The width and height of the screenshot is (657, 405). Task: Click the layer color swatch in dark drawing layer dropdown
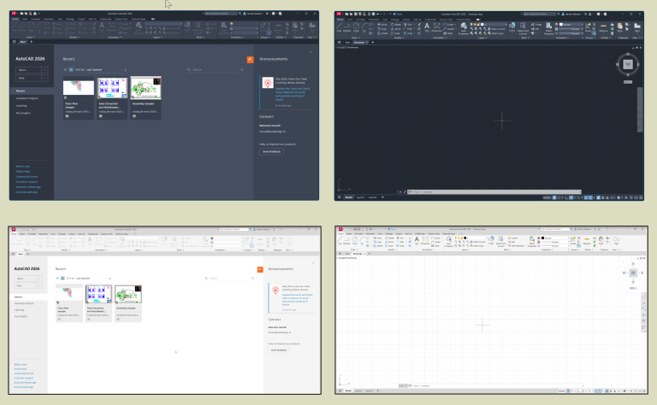pos(483,24)
